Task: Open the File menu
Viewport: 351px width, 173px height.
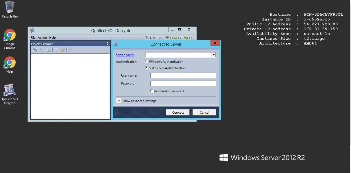Action: (33, 38)
